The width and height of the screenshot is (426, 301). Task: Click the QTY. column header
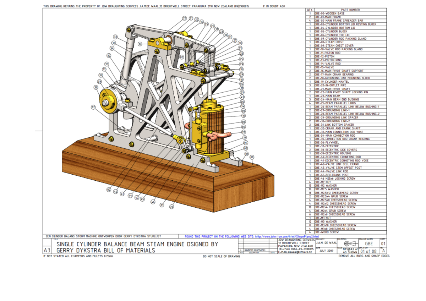point(309,10)
